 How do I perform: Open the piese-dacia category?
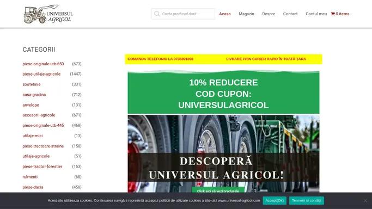pos(33,187)
